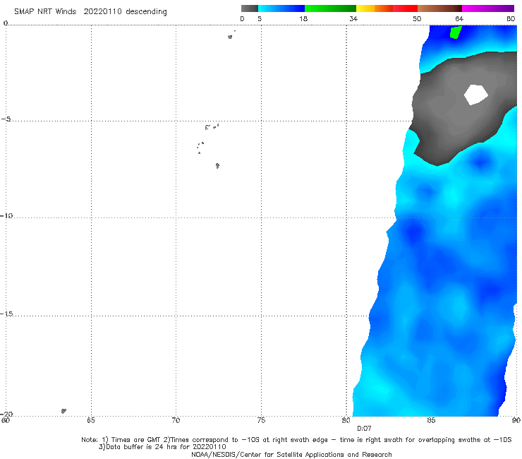Click the latitude axis label -15
This screenshot has width=522, height=459.
tap(6, 314)
